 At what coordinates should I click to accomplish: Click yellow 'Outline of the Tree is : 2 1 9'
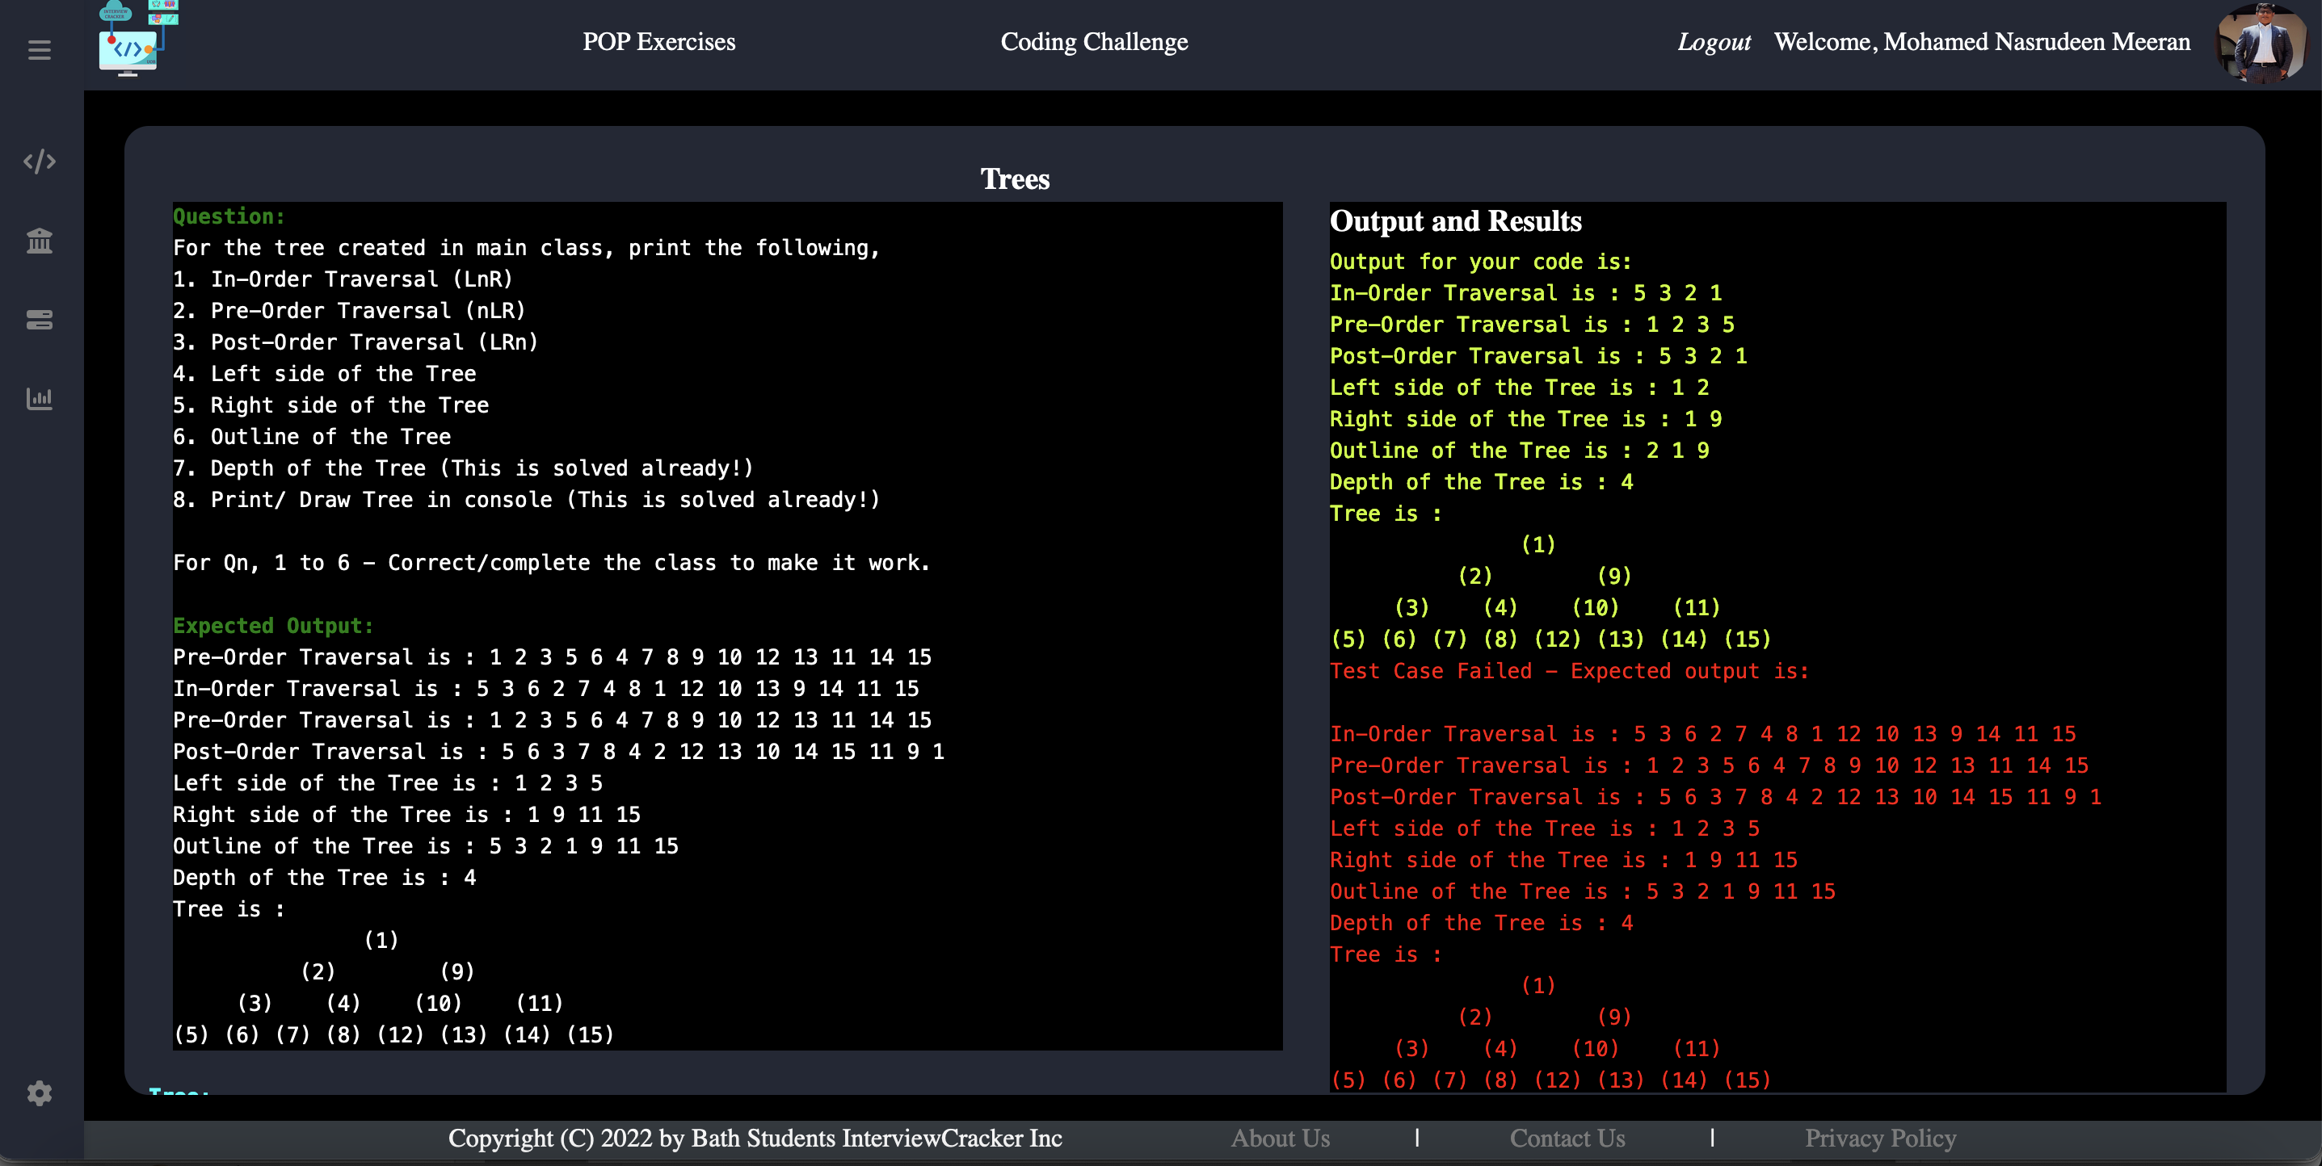tap(1520, 451)
